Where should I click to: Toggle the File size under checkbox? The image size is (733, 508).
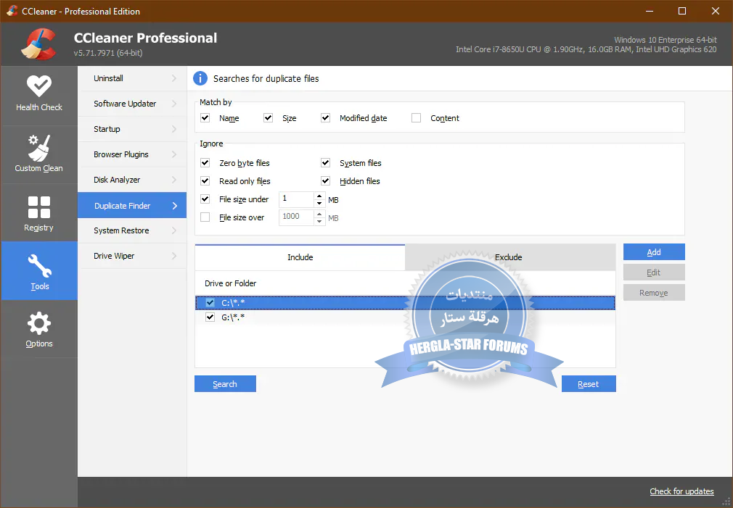click(205, 199)
